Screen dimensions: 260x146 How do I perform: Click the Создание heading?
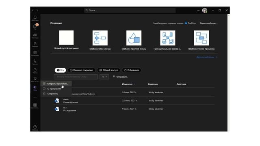[x=56, y=23]
